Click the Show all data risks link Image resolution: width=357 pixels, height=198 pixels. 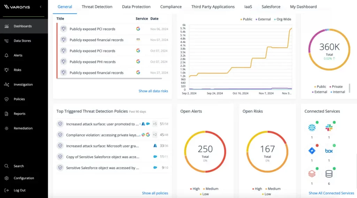pyautogui.click(x=153, y=91)
